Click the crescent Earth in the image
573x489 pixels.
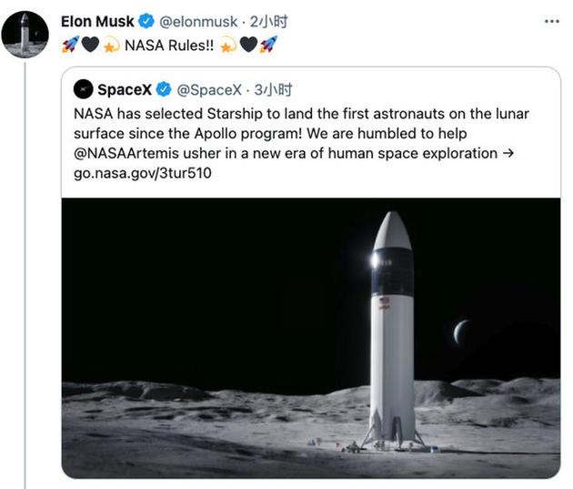(461, 332)
